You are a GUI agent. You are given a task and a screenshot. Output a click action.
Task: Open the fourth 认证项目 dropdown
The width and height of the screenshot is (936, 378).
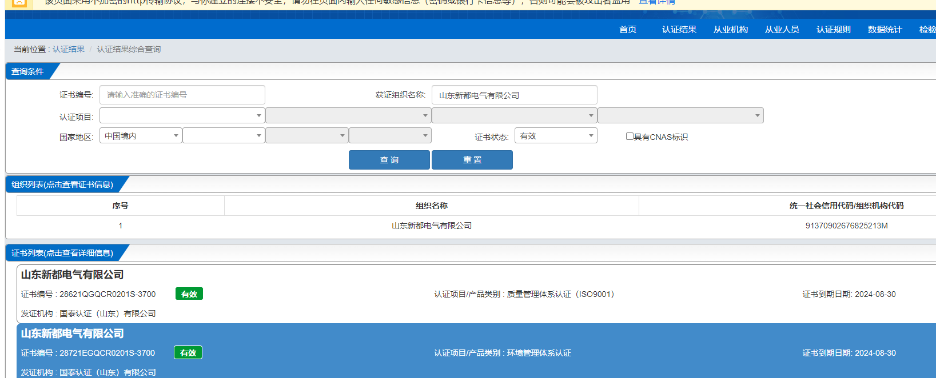[680, 115]
